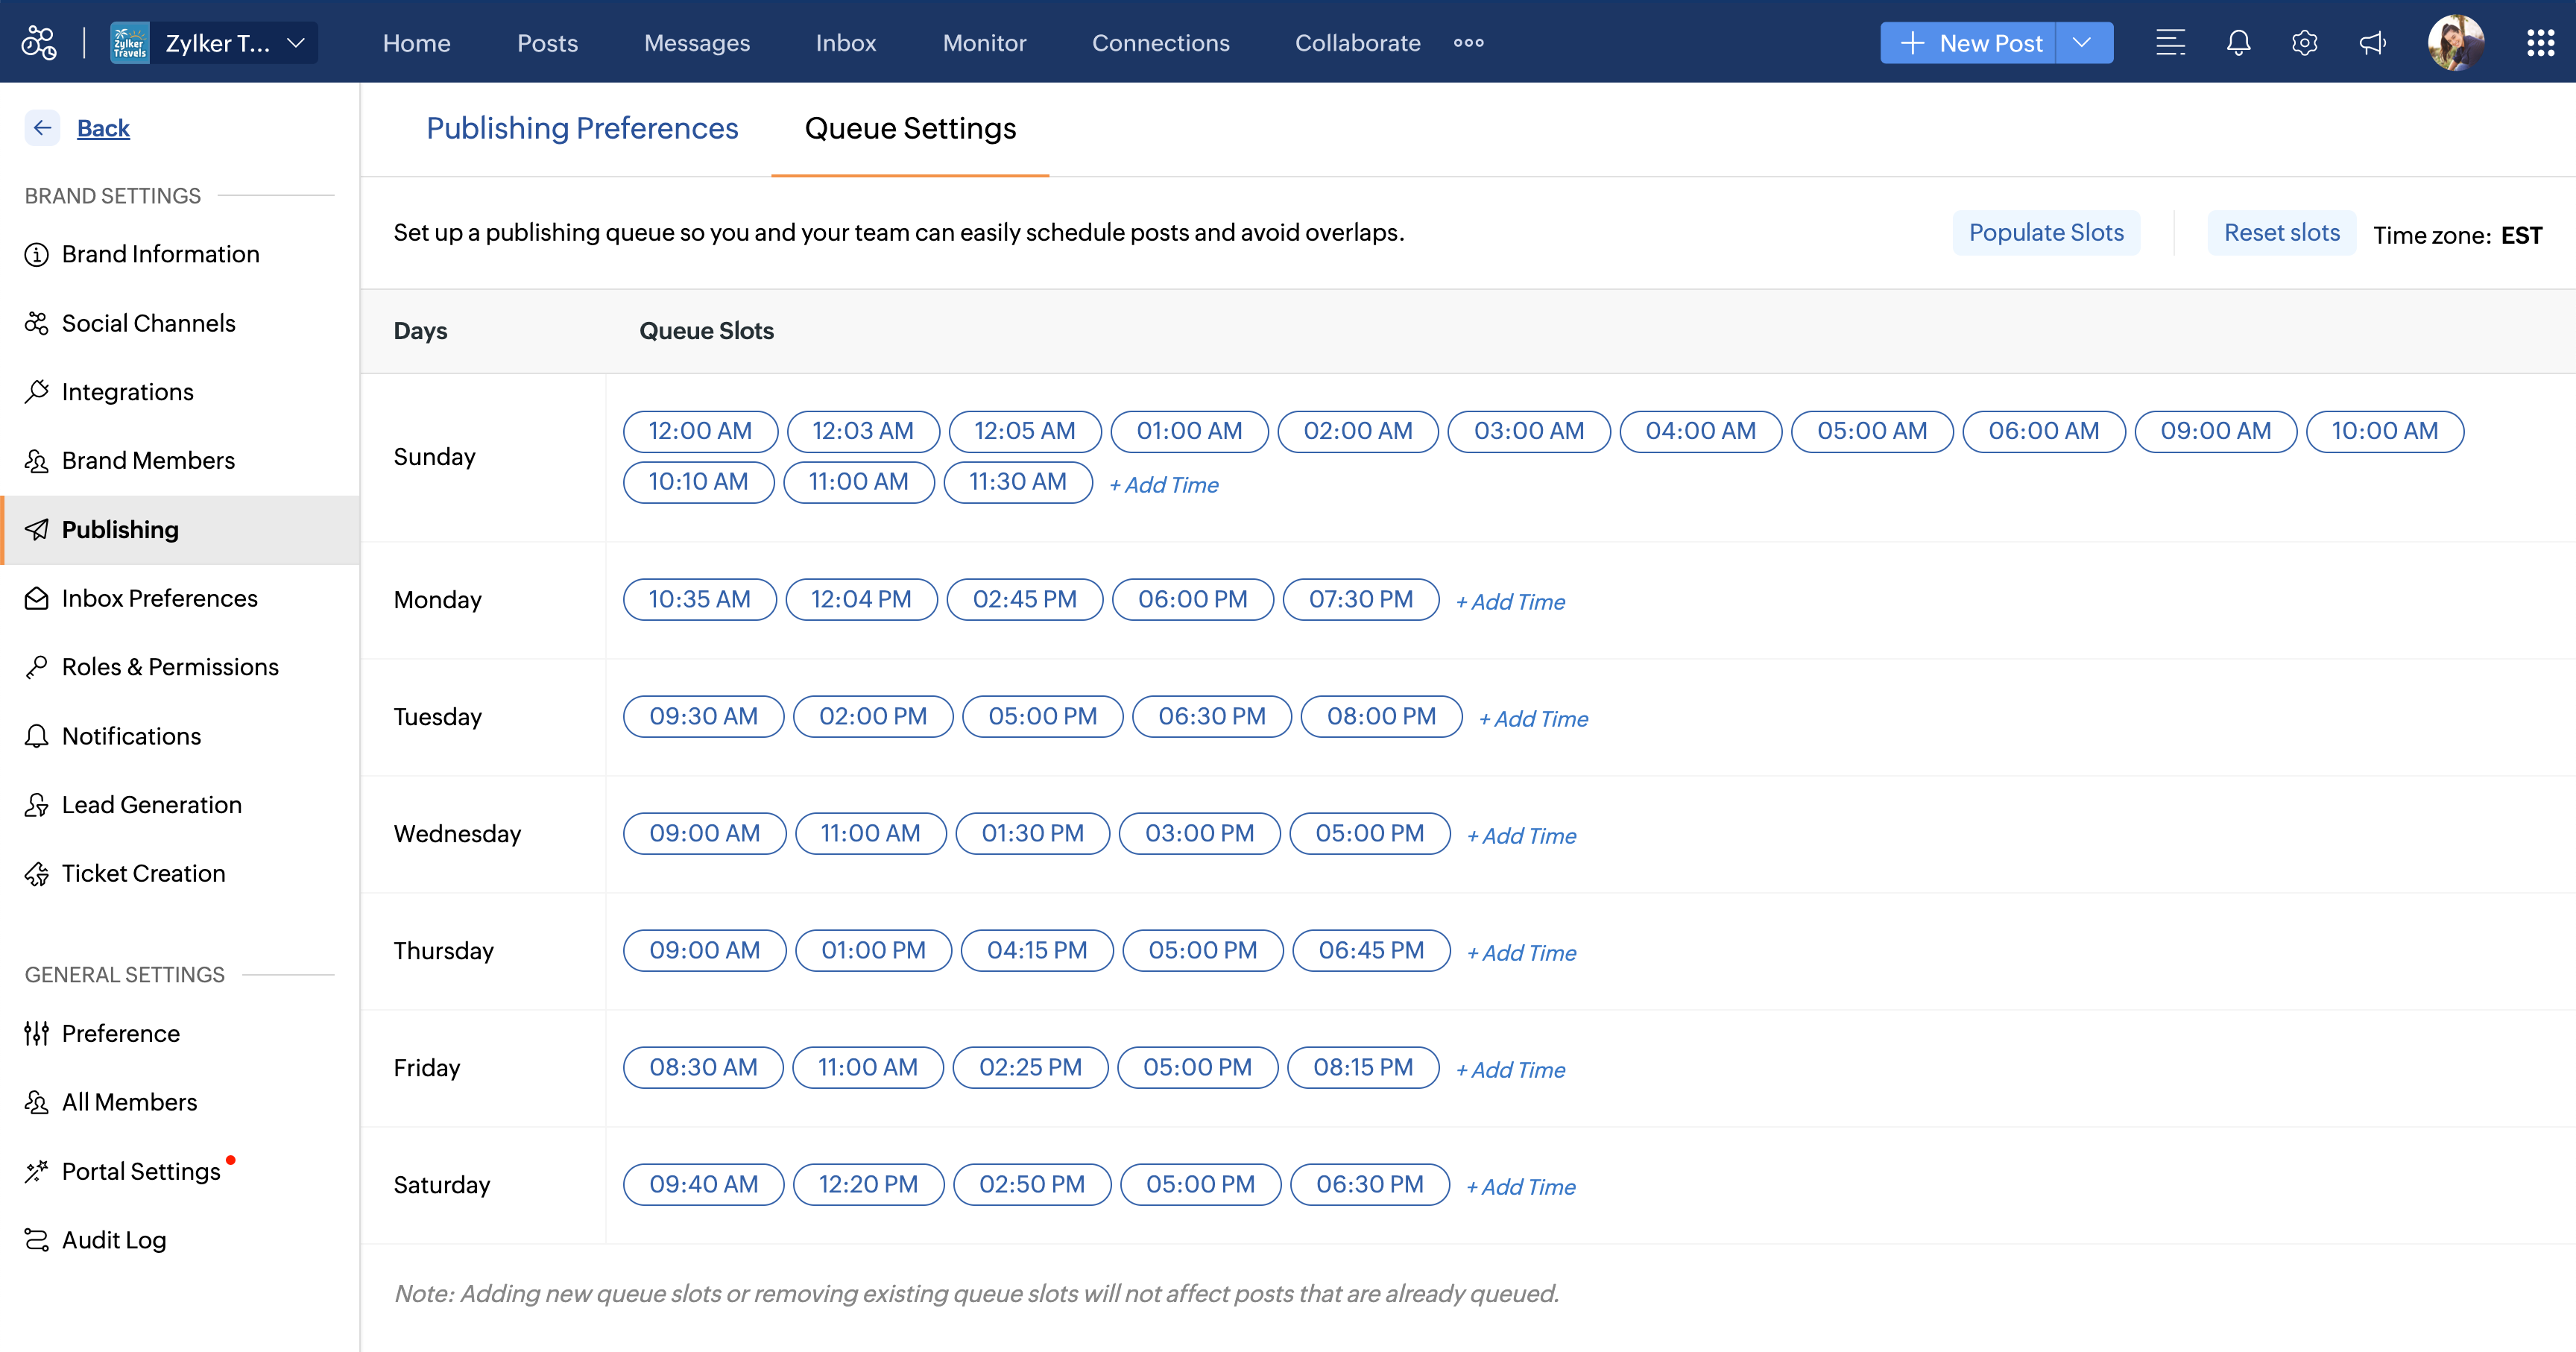The image size is (2576, 1352).
Task: Open settings gear icon in header
Action: (x=2304, y=43)
